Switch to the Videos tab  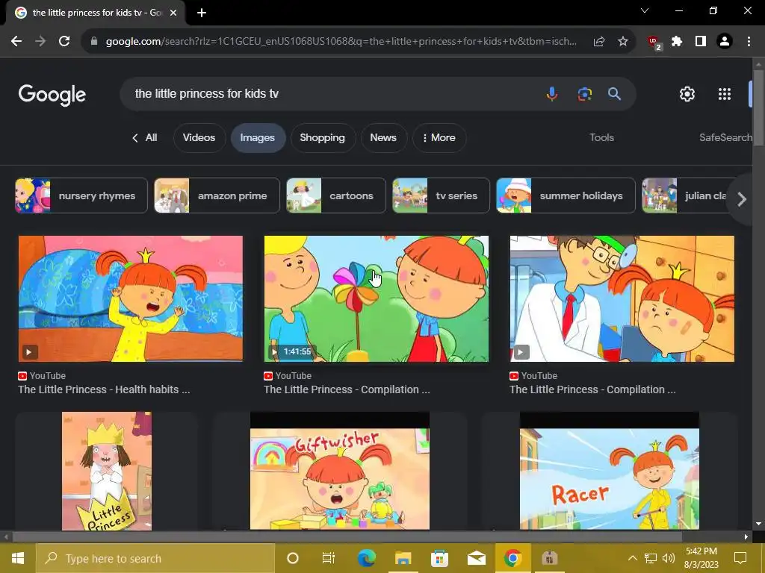(x=199, y=138)
